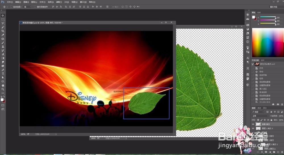This screenshot has width=284, height=155.
Task: Click the front document zoom 100% field
Action: click(x=23, y=134)
